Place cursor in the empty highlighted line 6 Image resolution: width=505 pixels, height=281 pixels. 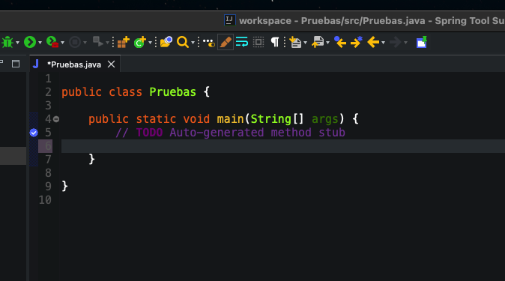282,146
